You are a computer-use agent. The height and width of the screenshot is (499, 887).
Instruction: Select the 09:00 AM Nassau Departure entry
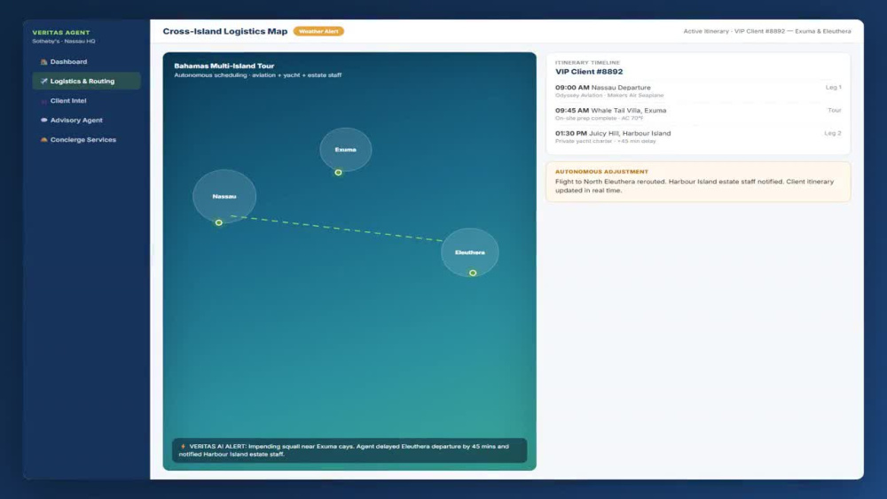point(698,91)
